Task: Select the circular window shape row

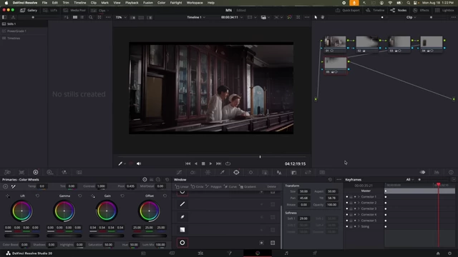Action: coord(228,243)
